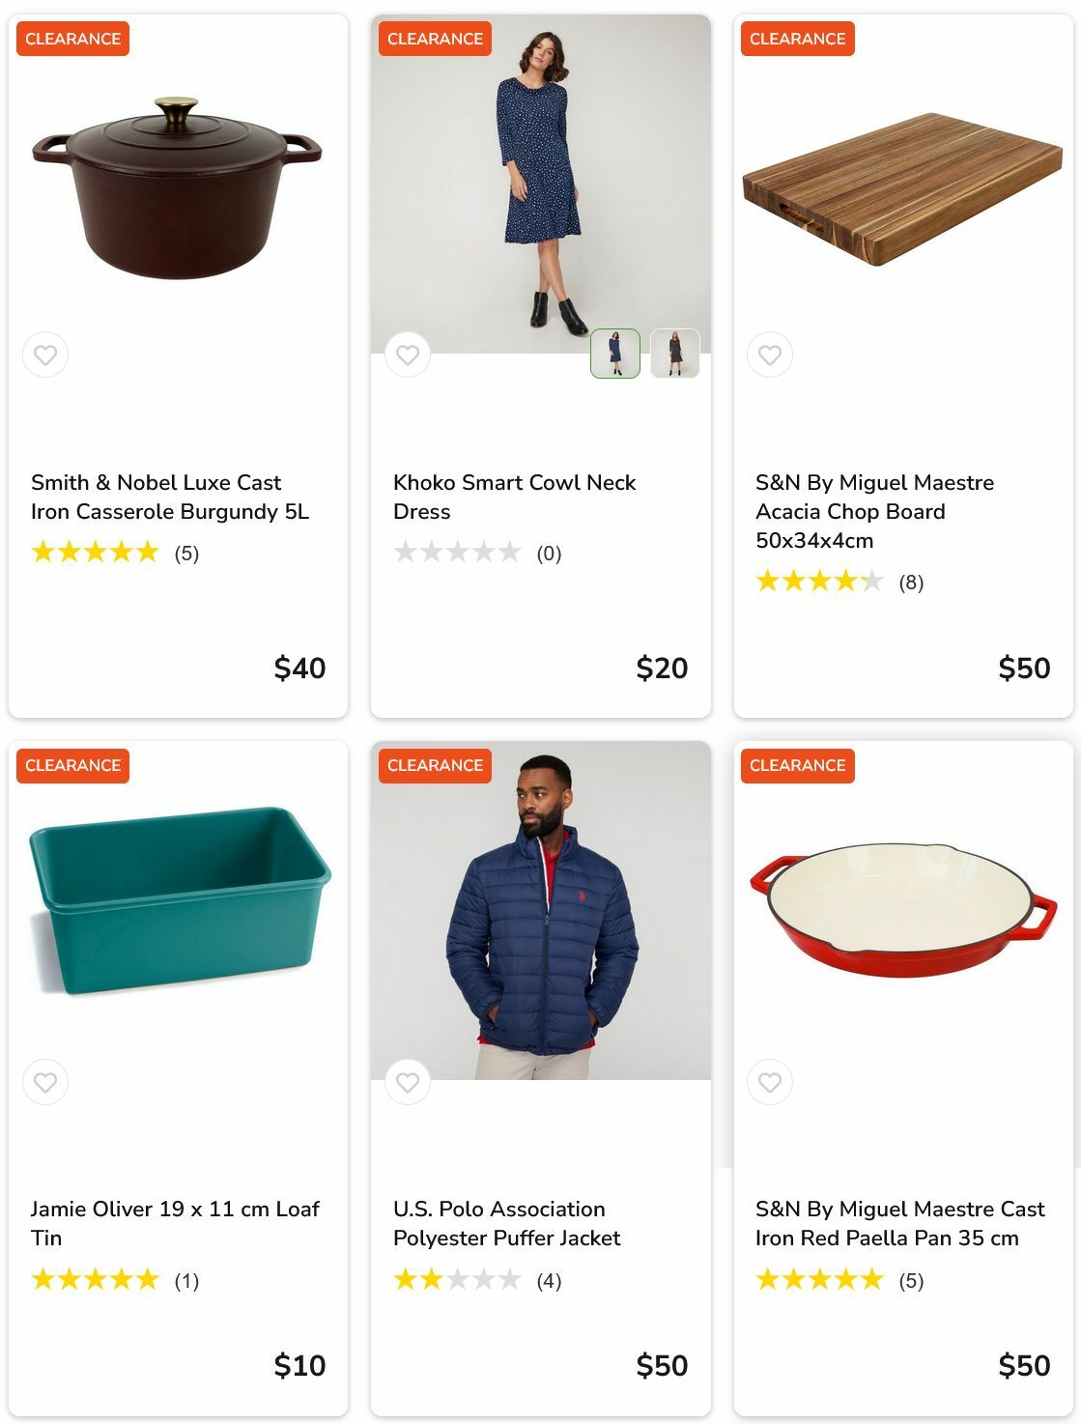Open S&N Cast Iron Red Paella Pan title
The image size is (1081, 1424).
(899, 1223)
